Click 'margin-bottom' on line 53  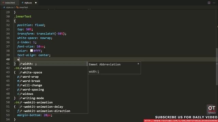click(x=29, y=115)
